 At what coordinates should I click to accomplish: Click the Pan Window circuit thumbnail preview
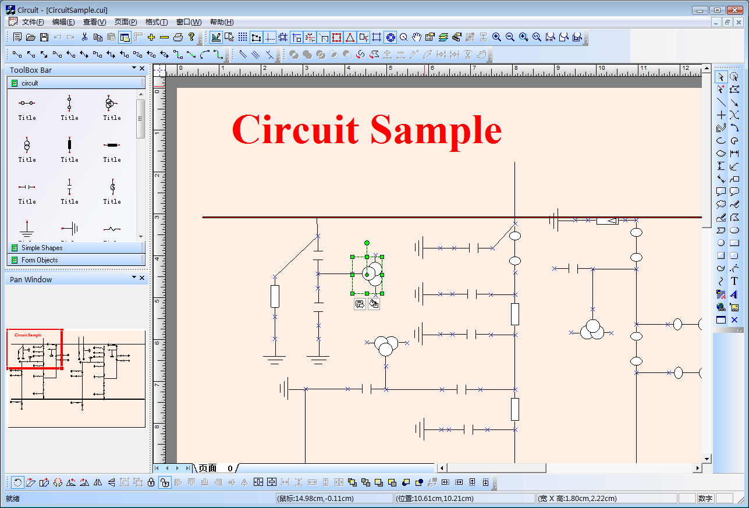click(x=76, y=378)
